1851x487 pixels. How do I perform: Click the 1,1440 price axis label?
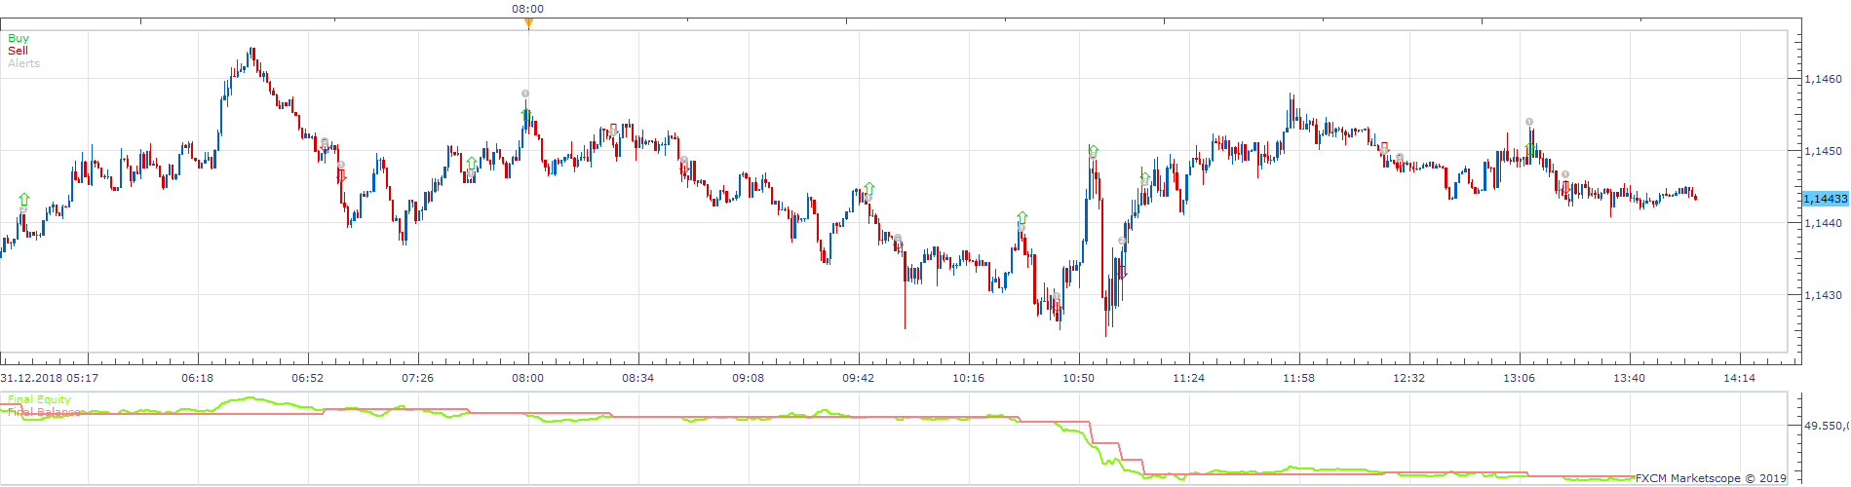coord(1824,223)
